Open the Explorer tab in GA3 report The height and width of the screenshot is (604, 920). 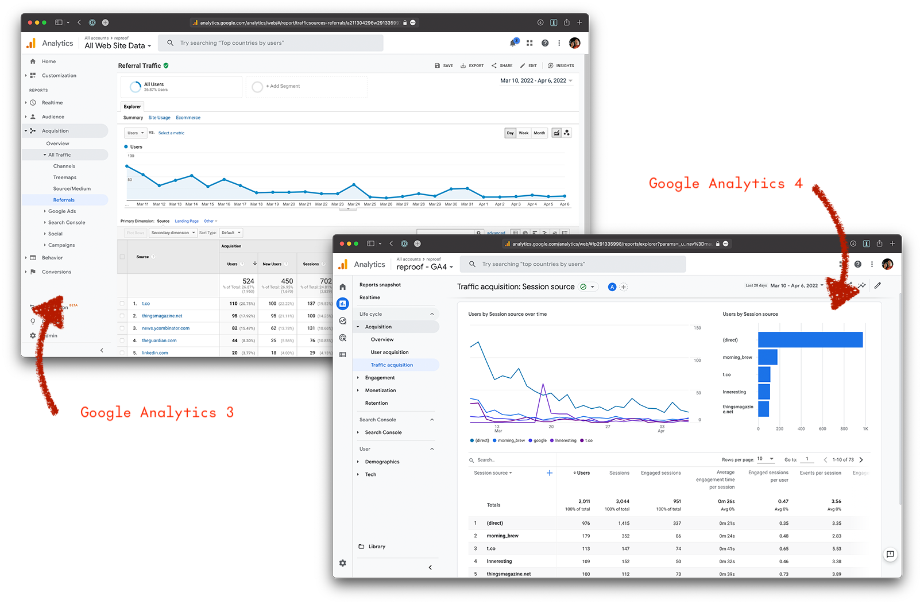132,106
